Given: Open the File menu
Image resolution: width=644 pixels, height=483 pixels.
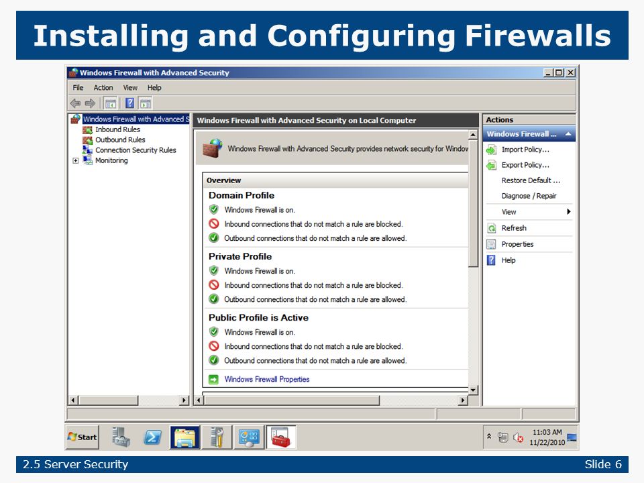Looking at the screenshot, I should [78, 87].
